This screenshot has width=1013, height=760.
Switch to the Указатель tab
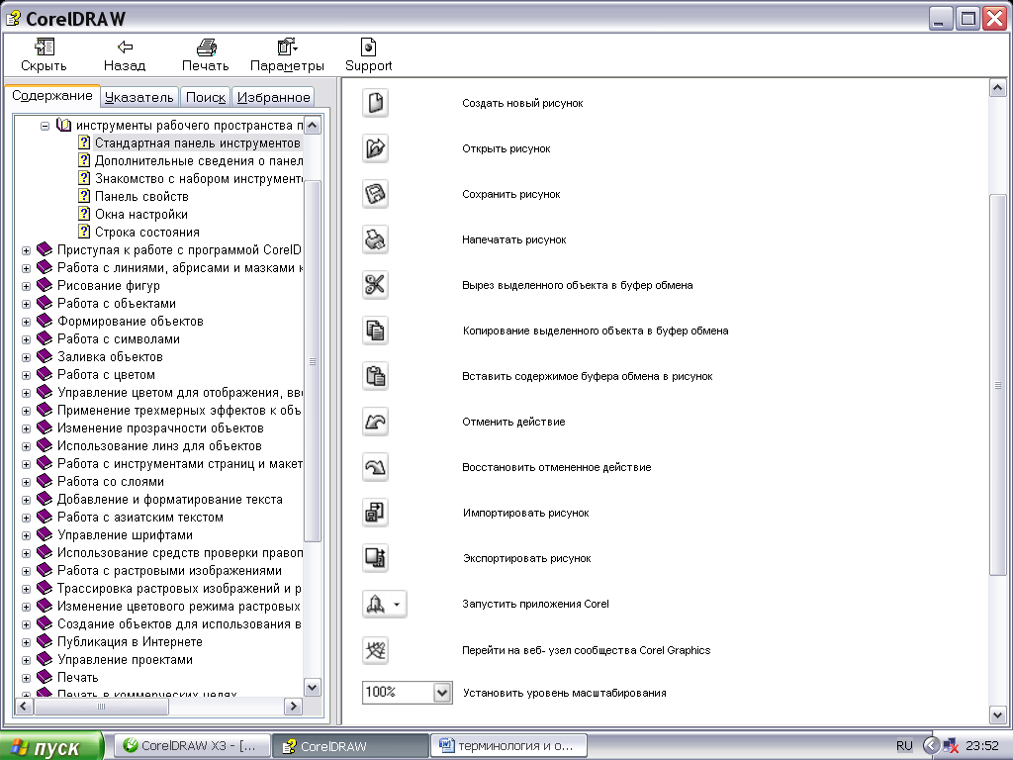pyautogui.click(x=138, y=97)
